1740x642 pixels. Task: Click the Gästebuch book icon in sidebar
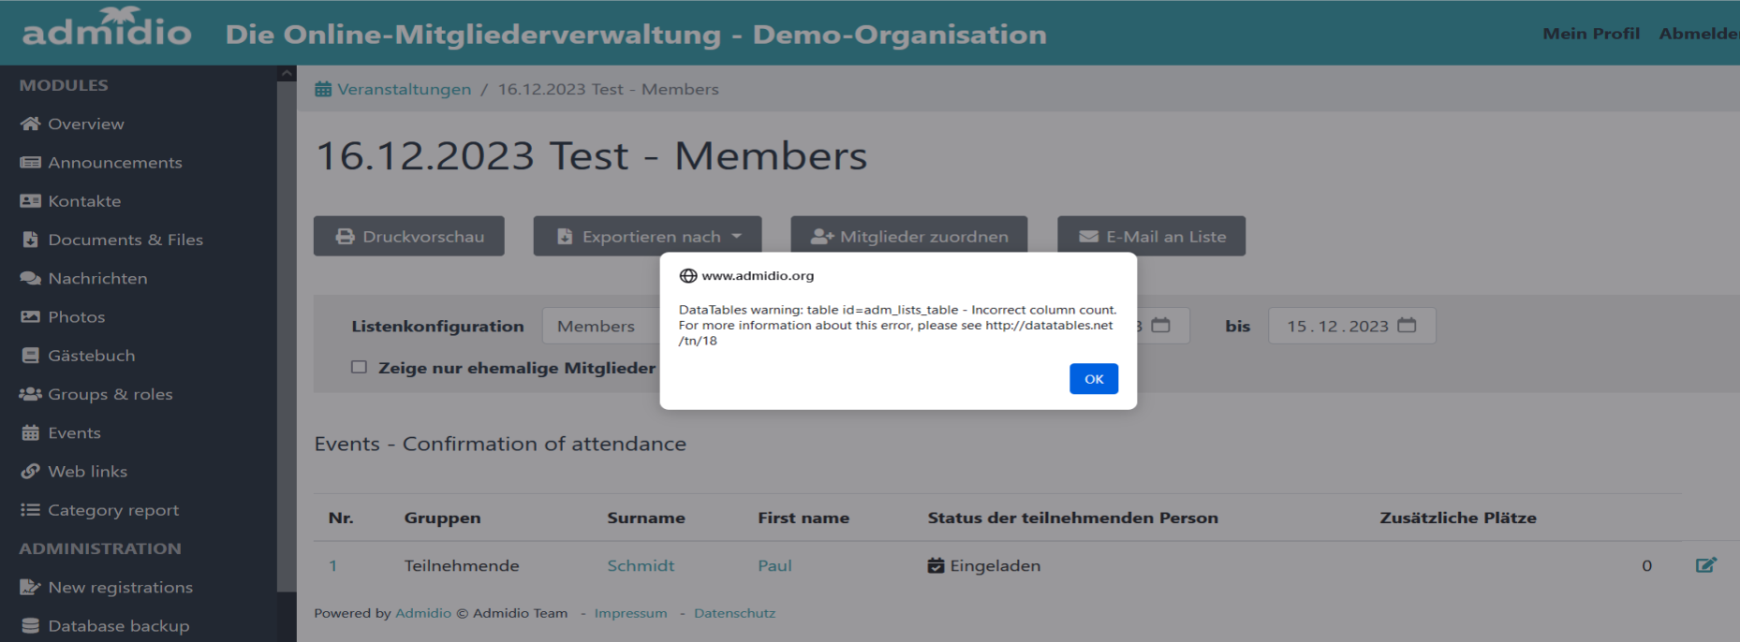pyautogui.click(x=30, y=356)
